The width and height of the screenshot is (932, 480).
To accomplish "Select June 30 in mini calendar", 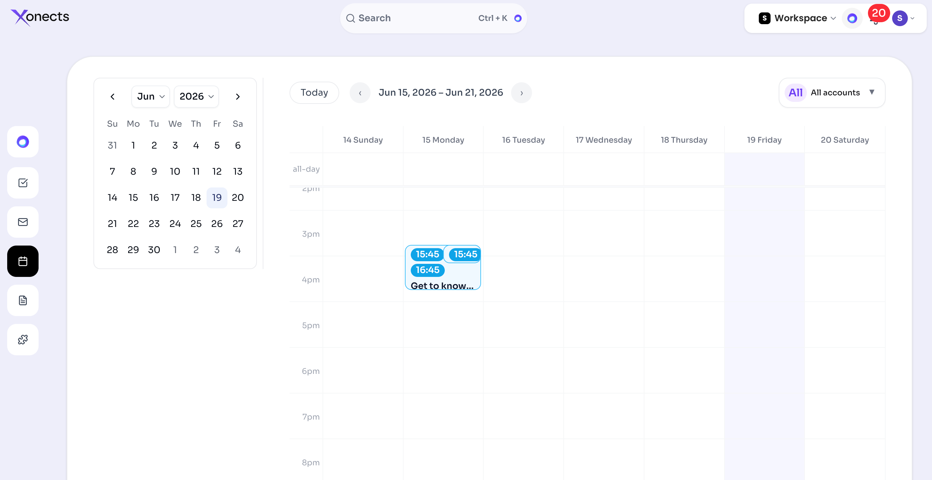I will click(x=154, y=250).
